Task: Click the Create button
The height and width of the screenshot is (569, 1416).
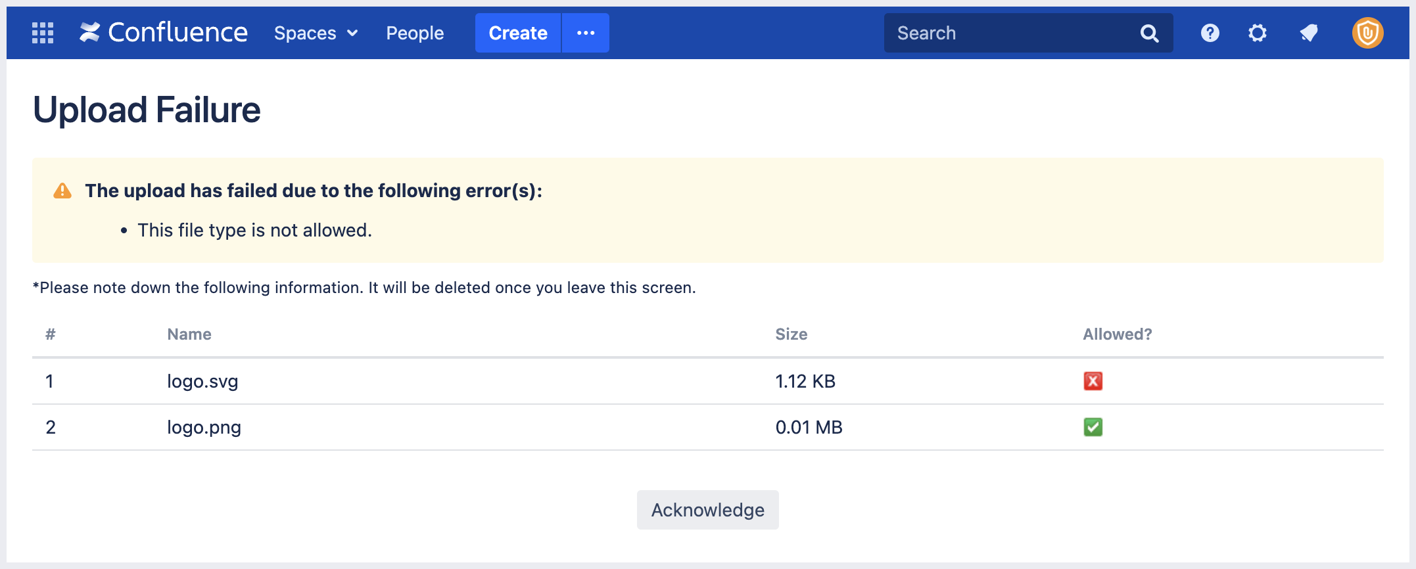Action: point(518,33)
